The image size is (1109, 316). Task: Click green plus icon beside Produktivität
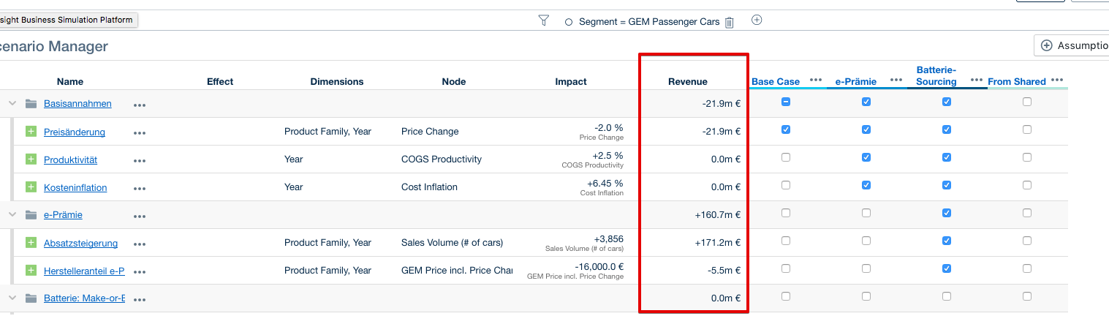(x=31, y=159)
